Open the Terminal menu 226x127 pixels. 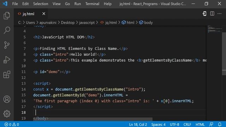tap(92, 4)
